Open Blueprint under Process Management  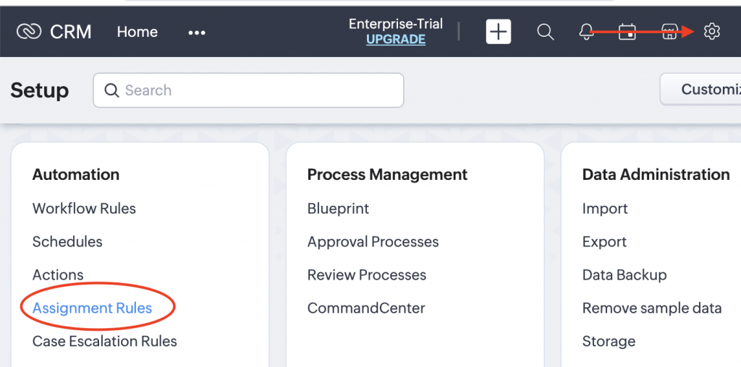pyautogui.click(x=338, y=209)
